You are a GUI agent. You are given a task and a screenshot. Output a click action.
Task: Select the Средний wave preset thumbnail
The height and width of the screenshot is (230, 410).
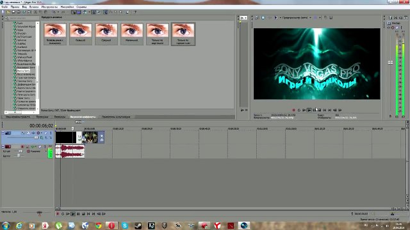pos(106,34)
